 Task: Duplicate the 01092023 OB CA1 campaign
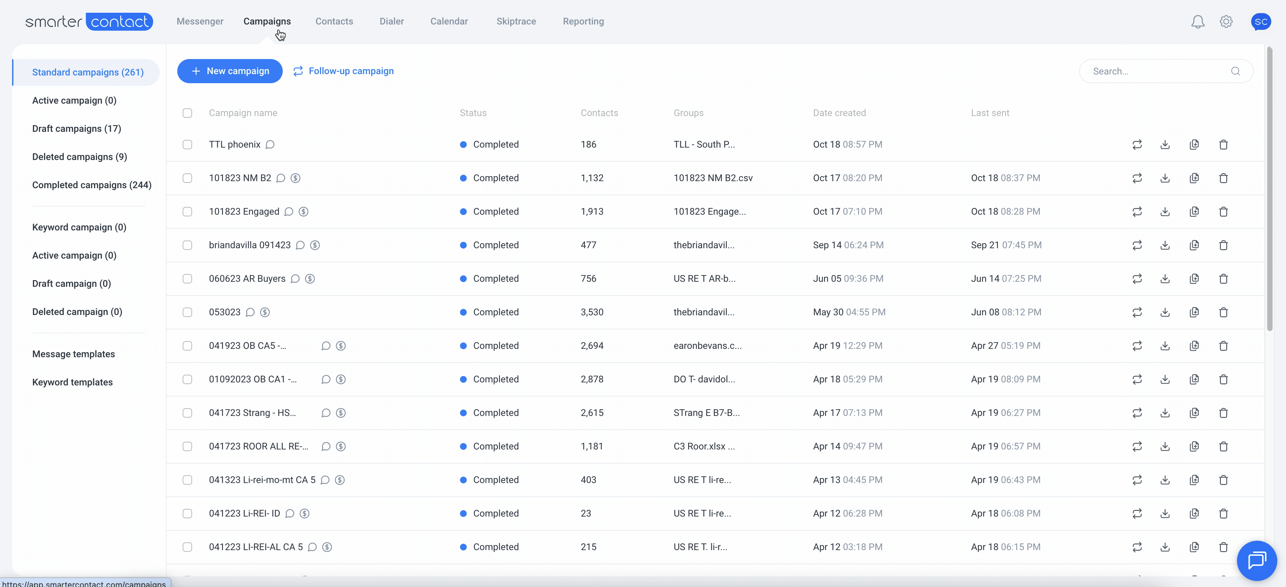pyautogui.click(x=1194, y=379)
